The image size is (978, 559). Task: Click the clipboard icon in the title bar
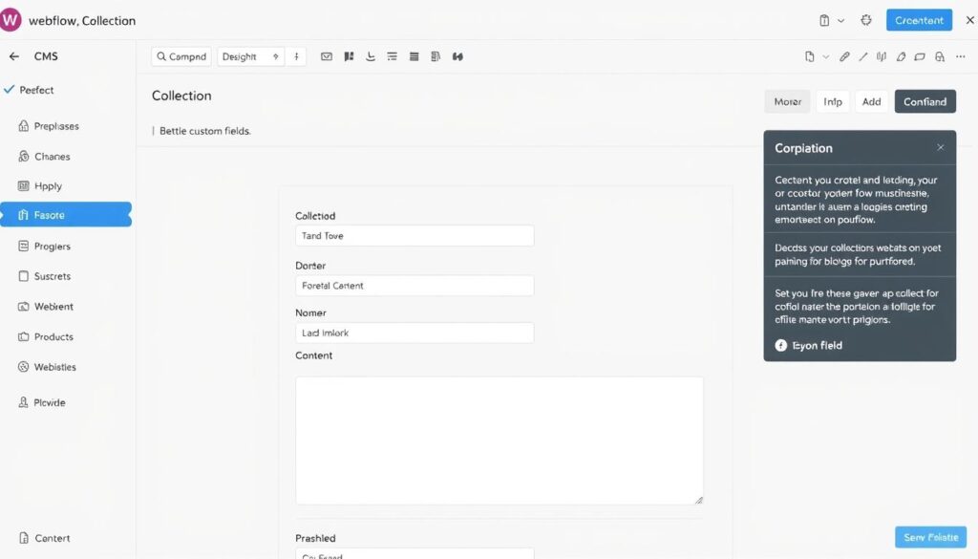(824, 21)
